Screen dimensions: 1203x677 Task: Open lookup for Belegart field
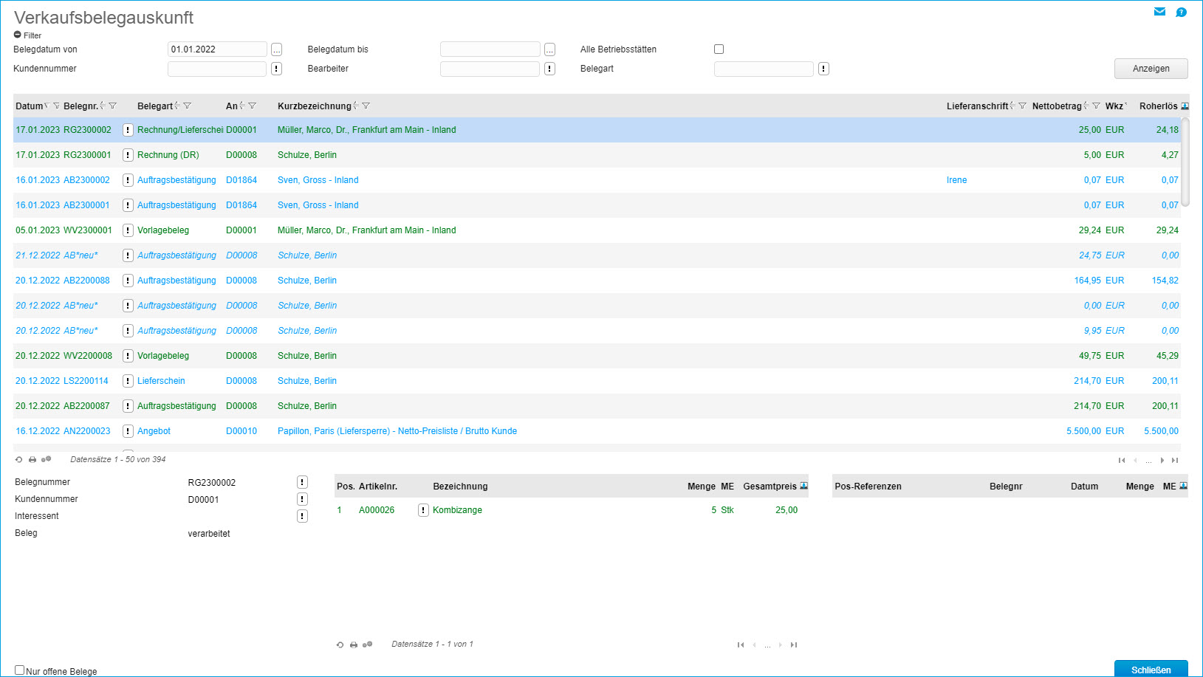[823, 69]
